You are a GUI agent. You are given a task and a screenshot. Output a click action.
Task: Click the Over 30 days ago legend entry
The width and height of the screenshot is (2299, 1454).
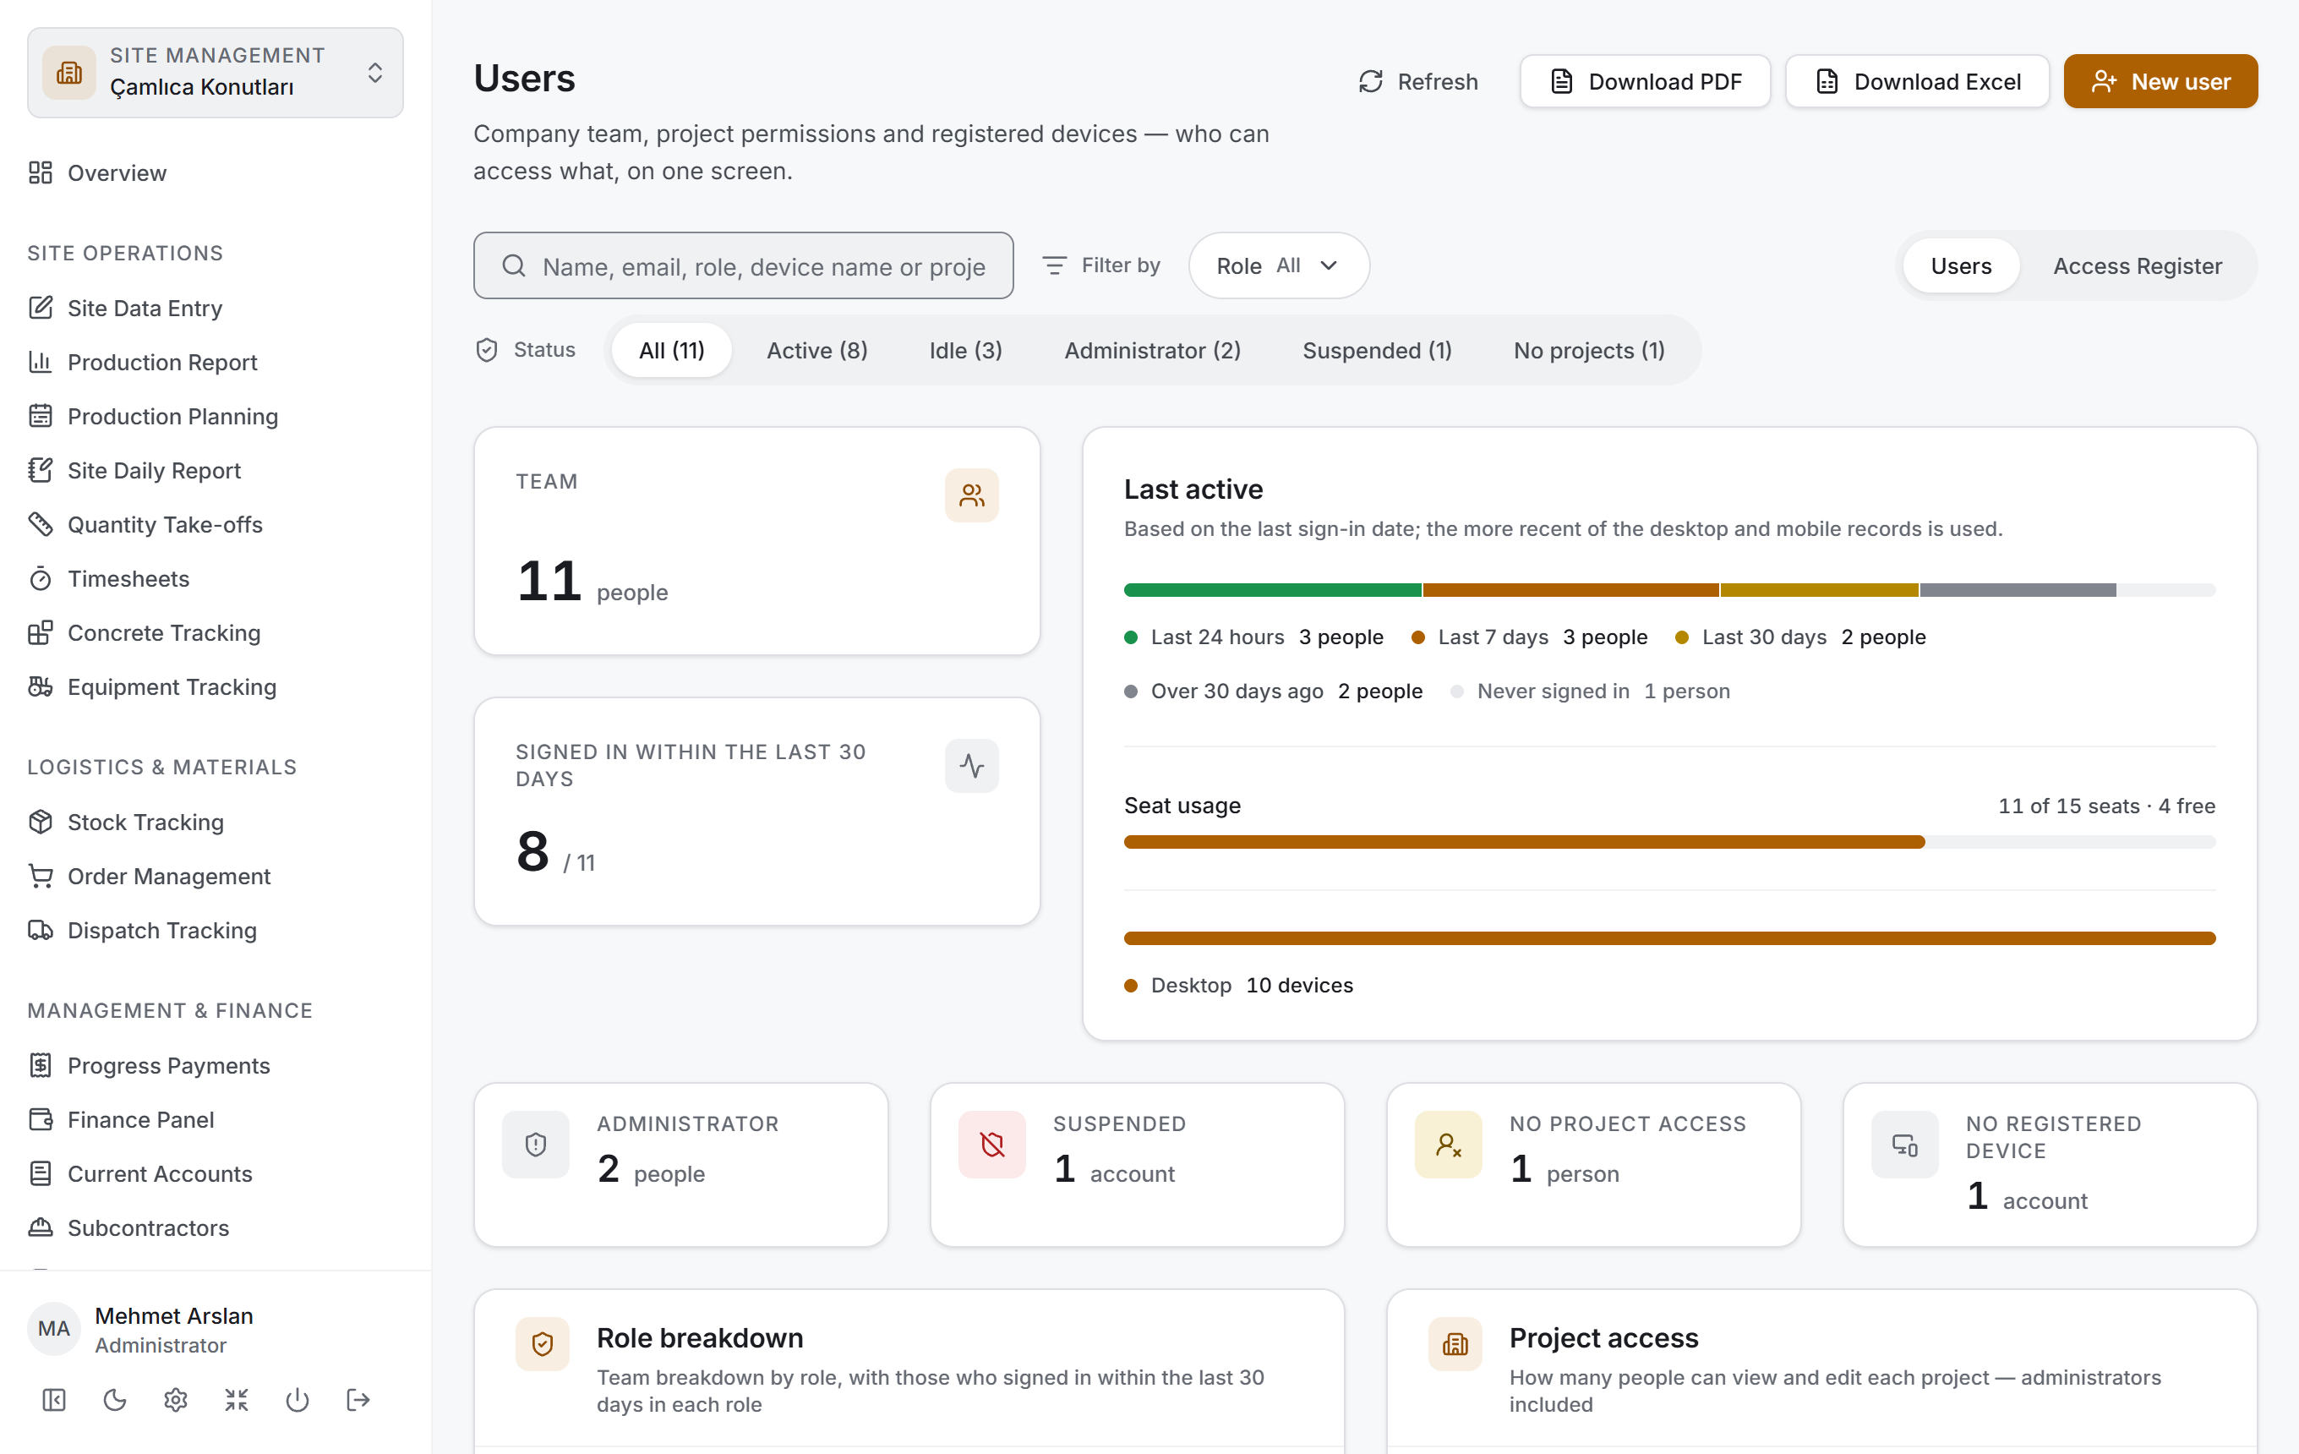1273,691
